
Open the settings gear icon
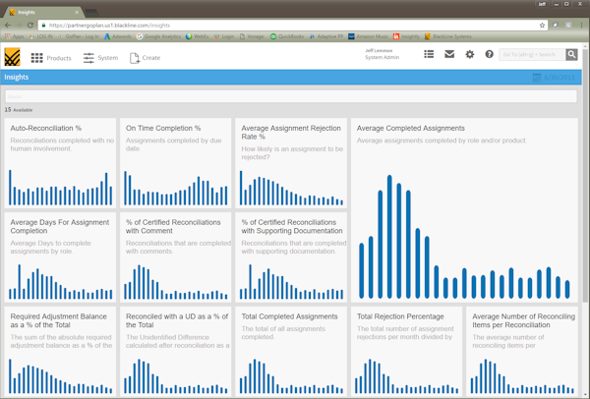[x=469, y=55]
